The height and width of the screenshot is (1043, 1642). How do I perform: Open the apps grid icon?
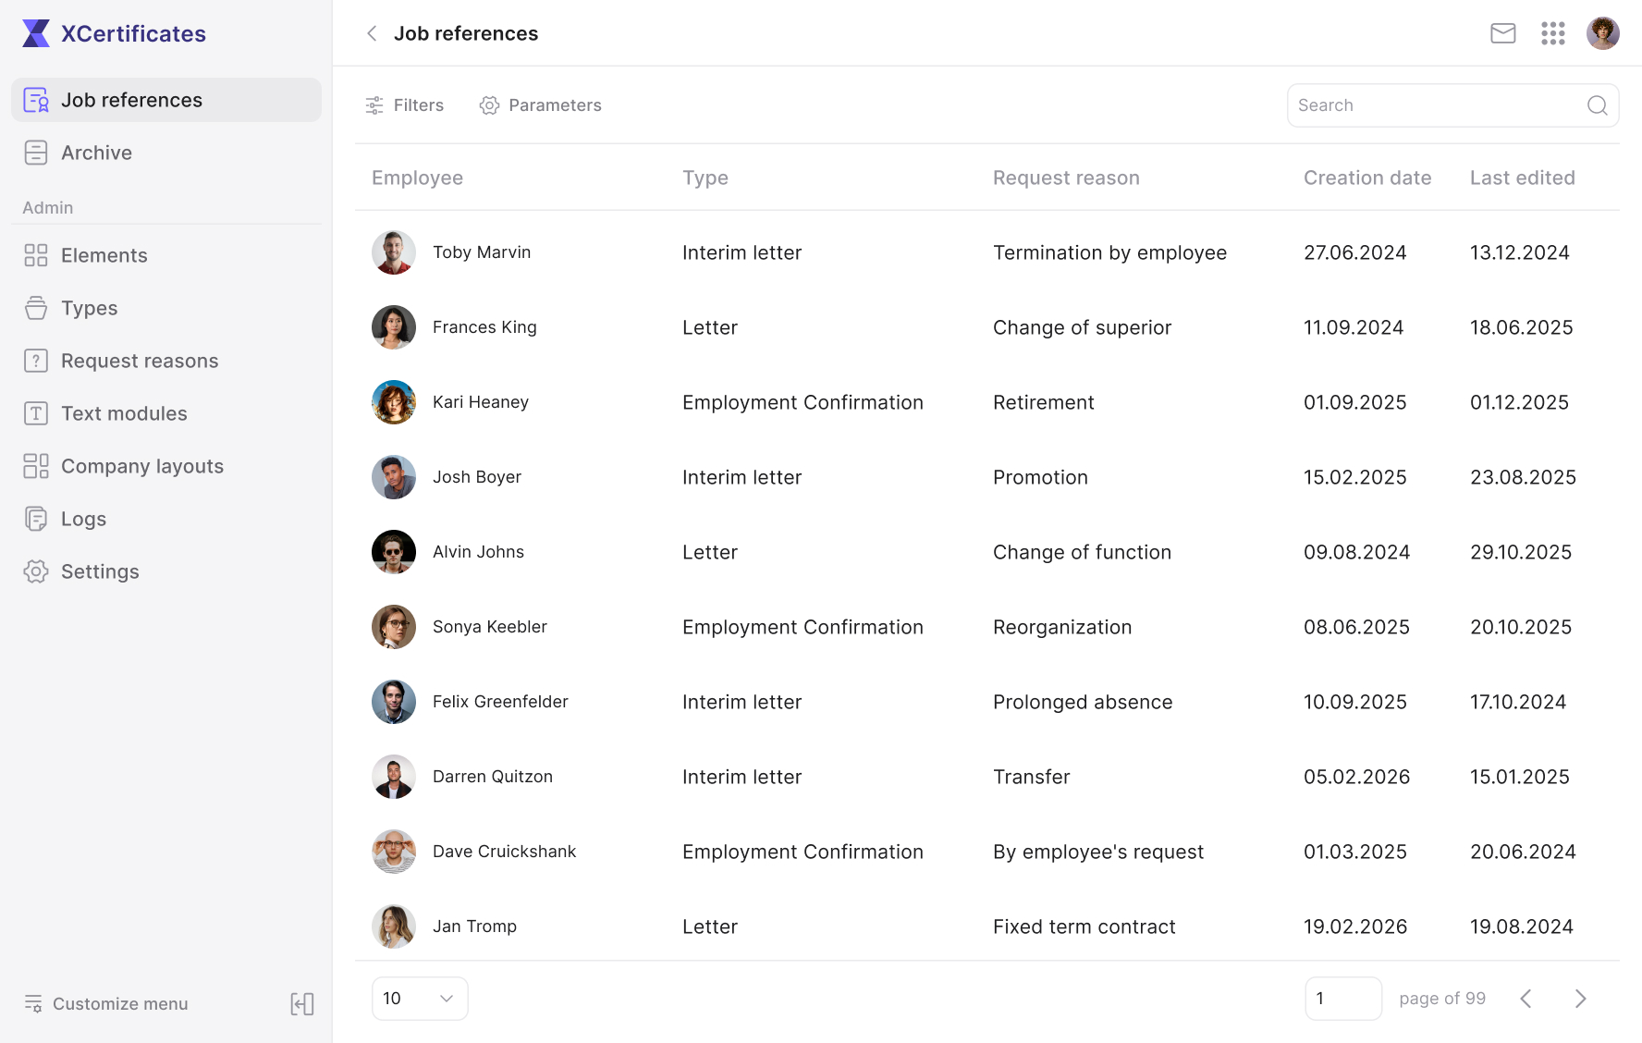click(1553, 33)
